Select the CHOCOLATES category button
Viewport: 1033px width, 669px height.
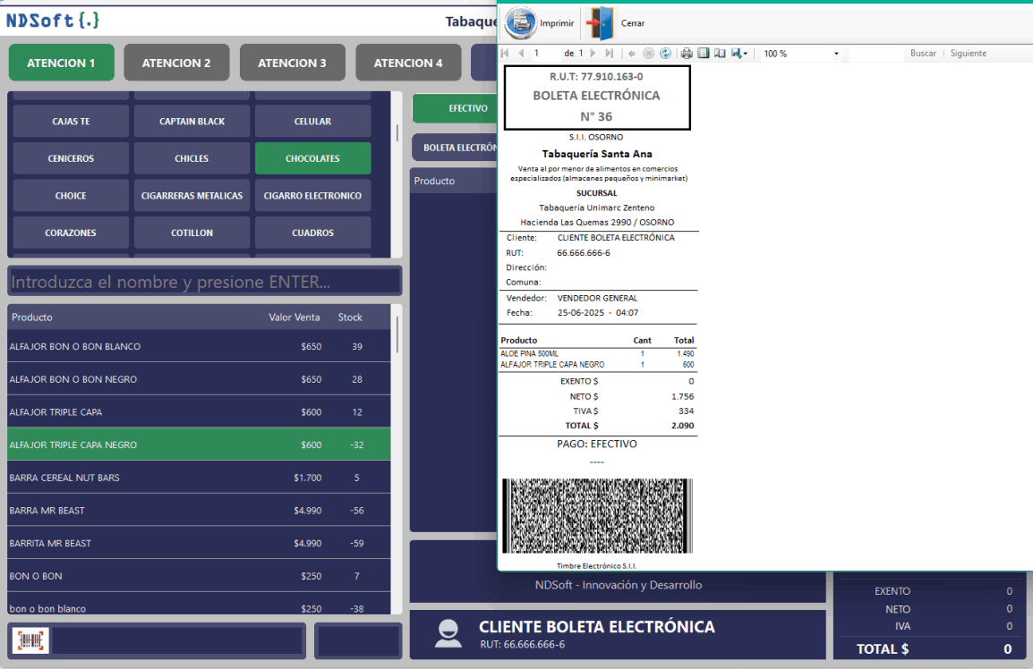click(x=312, y=158)
